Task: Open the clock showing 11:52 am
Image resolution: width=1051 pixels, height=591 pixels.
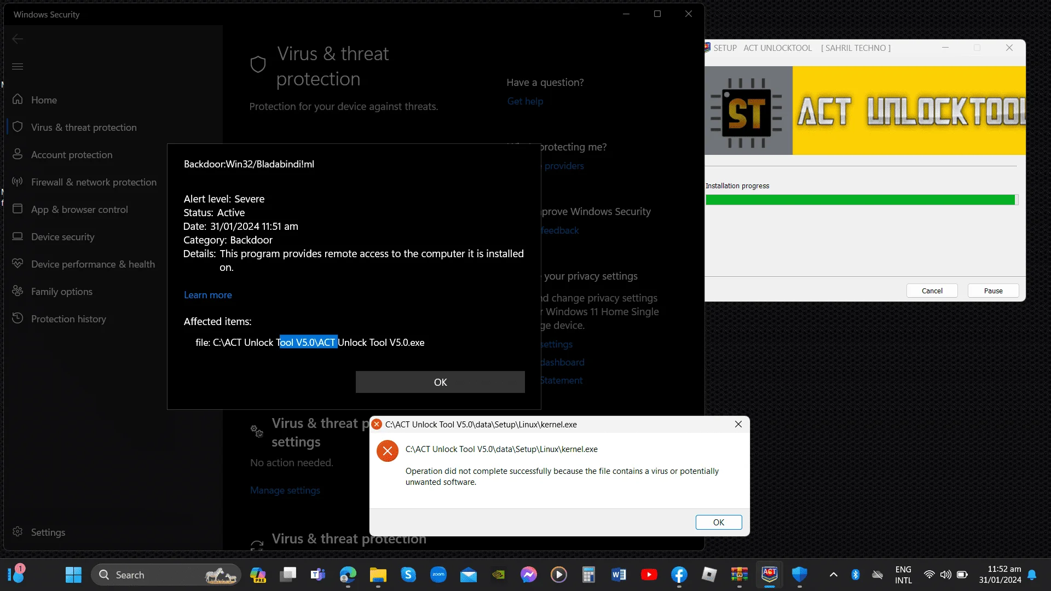Action: (x=1000, y=575)
